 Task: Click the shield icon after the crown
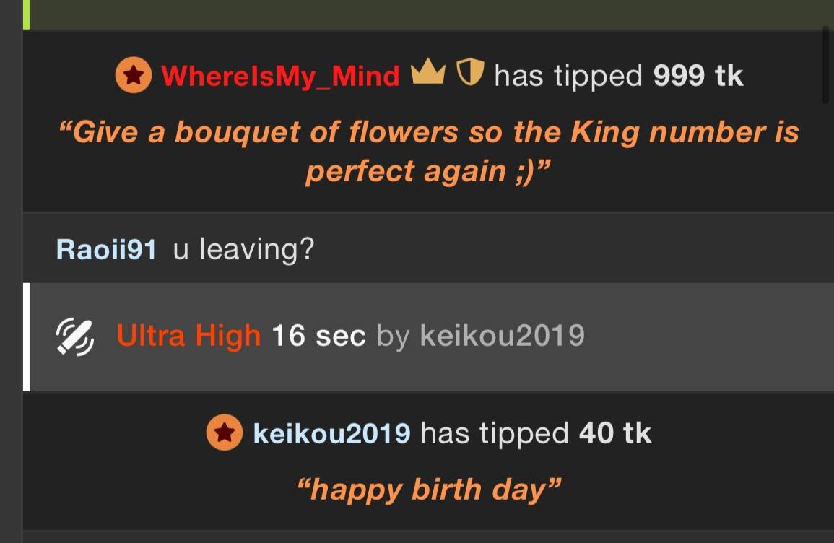pos(470,74)
